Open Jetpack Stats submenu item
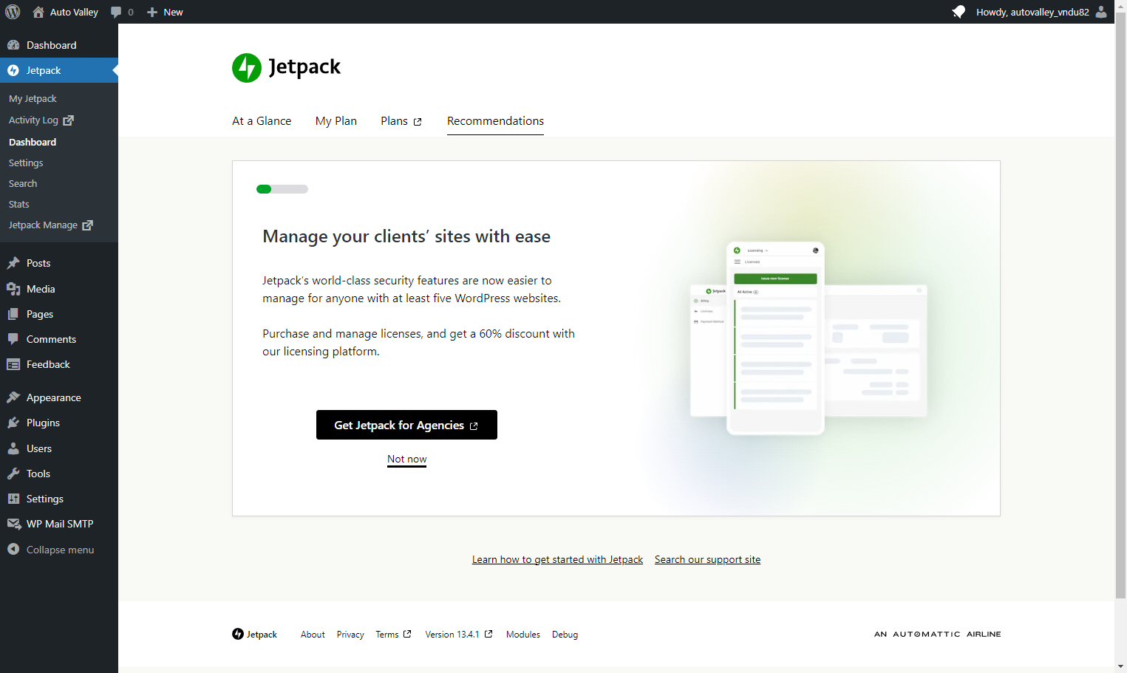 click(19, 204)
